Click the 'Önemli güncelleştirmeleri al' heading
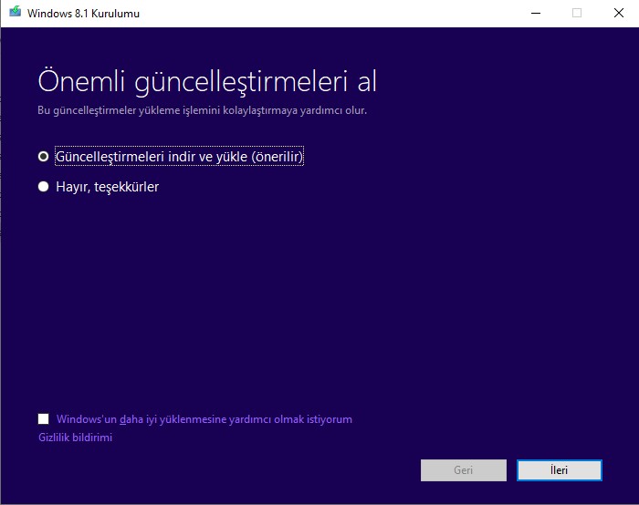This screenshot has width=639, height=505. click(x=206, y=81)
